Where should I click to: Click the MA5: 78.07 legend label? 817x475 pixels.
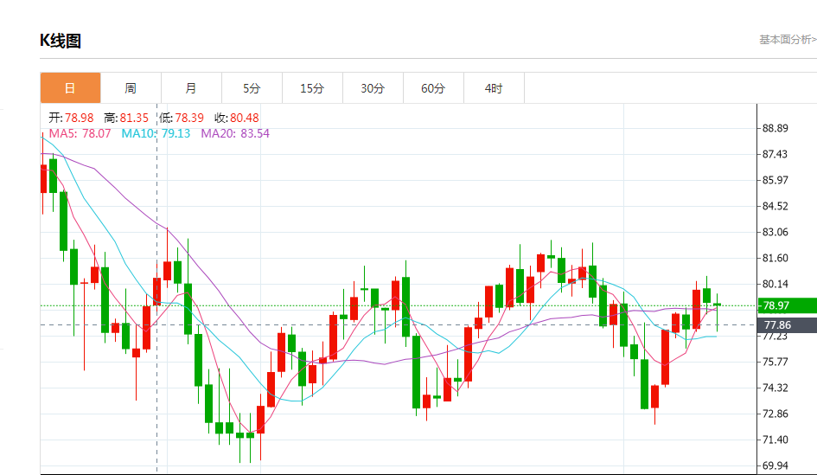80,133
